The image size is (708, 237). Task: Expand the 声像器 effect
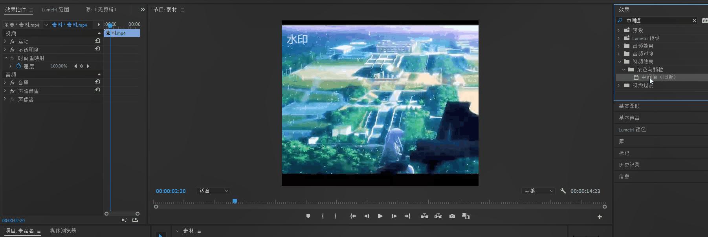5,99
